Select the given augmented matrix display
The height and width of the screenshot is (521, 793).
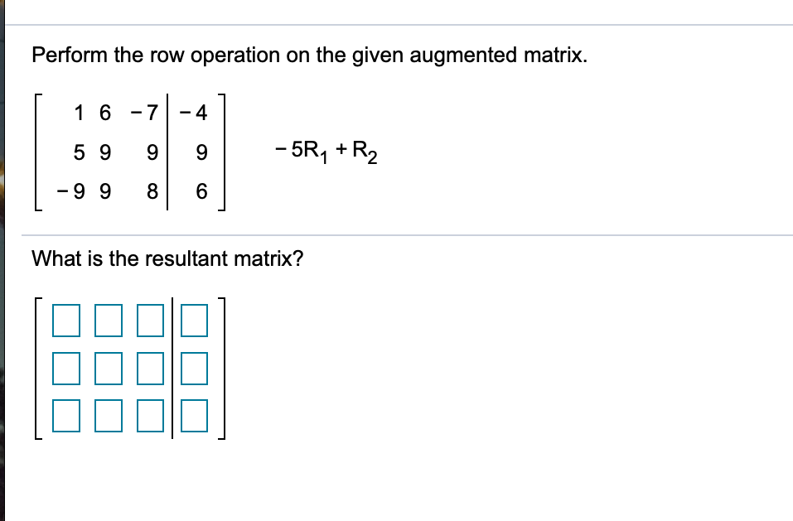[x=131, y=153]
